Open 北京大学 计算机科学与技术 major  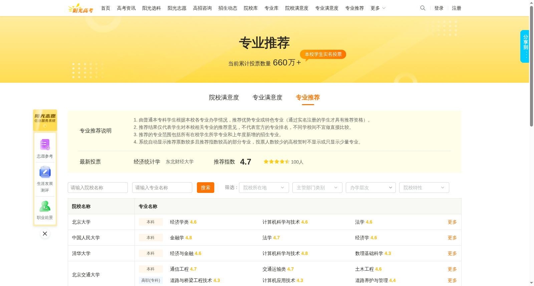tap(281, 222)
